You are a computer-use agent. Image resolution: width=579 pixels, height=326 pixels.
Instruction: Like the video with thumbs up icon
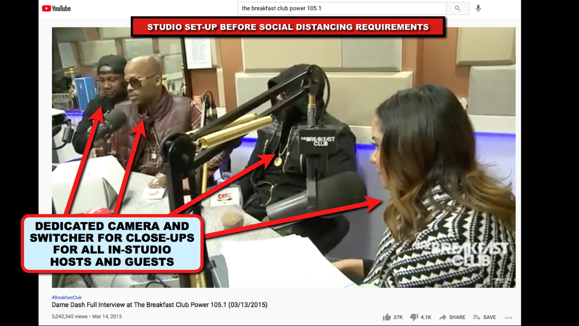tap(387, 317)
